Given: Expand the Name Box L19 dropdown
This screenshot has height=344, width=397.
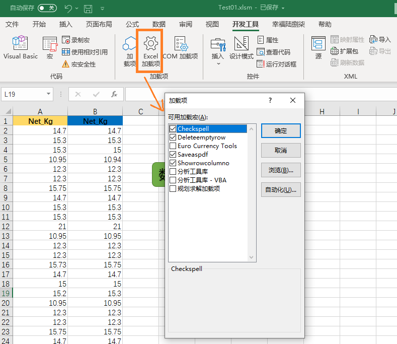Looking at the screenshot, I should [48, 94].
